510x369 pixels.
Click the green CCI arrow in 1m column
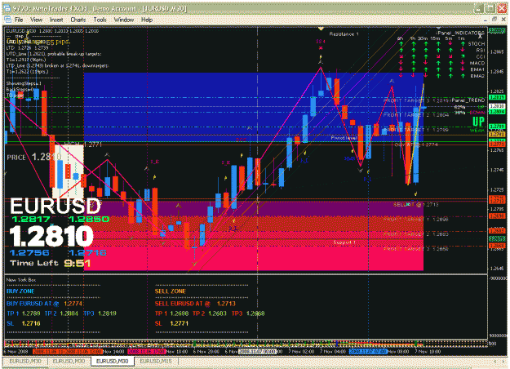click(x=463, y=56)
